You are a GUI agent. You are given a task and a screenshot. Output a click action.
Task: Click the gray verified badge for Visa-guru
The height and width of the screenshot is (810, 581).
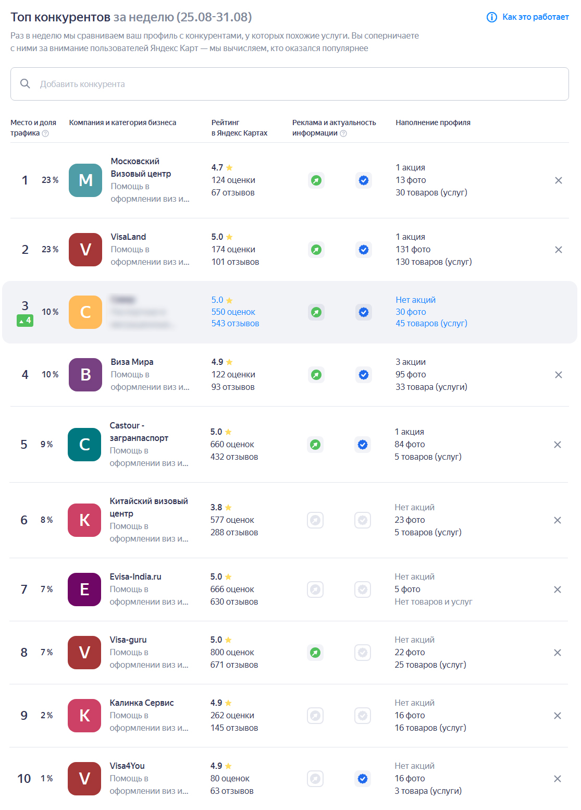[x=363, y=653]
